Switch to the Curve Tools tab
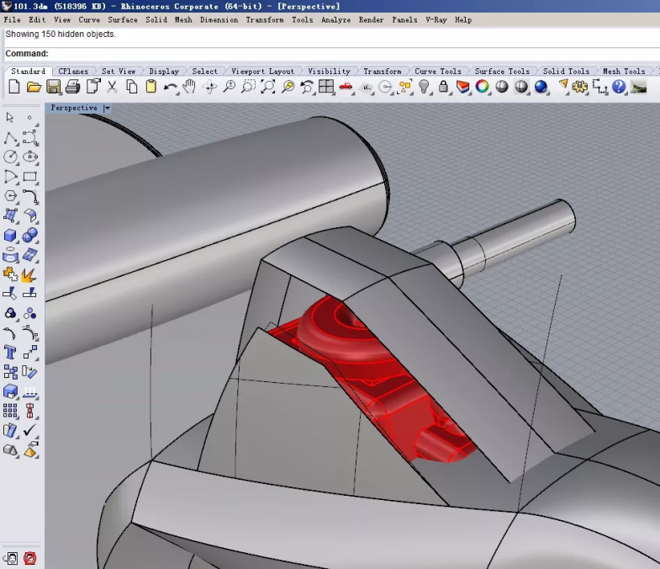The width and height of the screenshot is (660, 569). [438, 72]
